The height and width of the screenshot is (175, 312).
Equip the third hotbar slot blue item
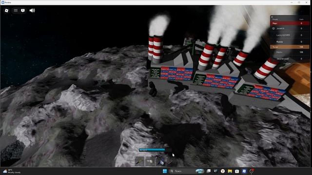pyautogui.click(x=160, y=161)
